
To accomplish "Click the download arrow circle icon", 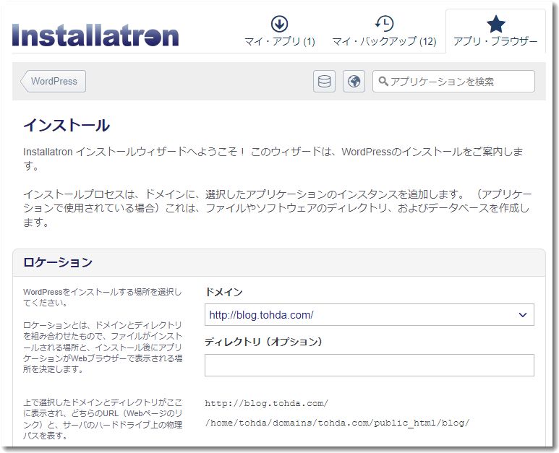I will [x=279, y=24].
